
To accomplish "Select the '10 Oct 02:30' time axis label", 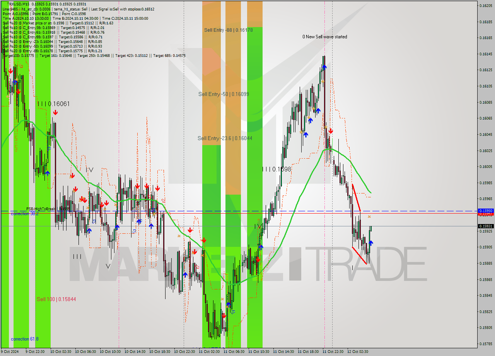I will click(x=61, y=352).
